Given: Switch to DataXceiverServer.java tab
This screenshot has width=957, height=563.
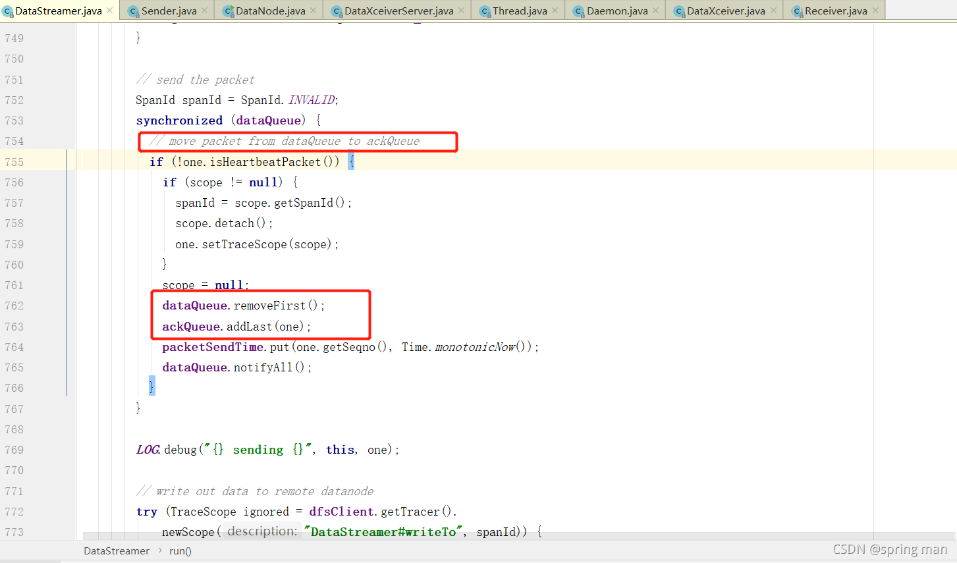Looking at the screenshot, I should coord(399,11).
